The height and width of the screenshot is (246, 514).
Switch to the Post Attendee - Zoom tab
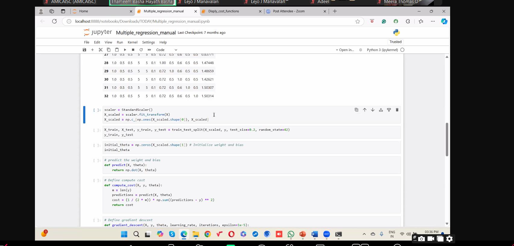coord(296,11)
